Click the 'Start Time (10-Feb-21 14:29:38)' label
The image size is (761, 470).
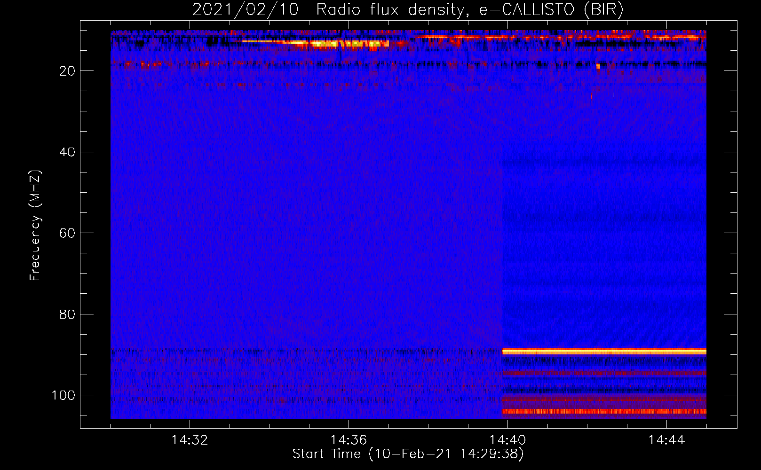pos(408,454)
